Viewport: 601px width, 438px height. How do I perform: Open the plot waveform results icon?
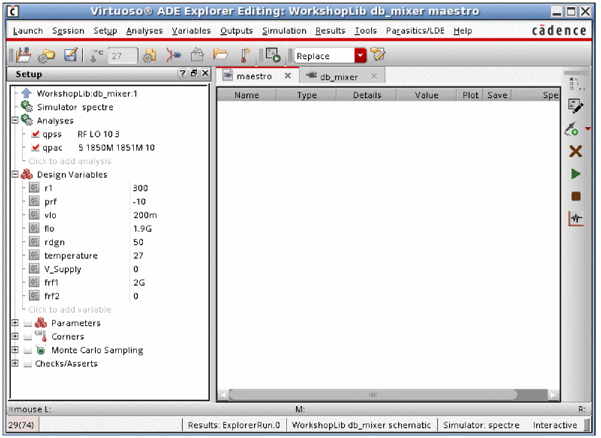(x=575, y=219)
